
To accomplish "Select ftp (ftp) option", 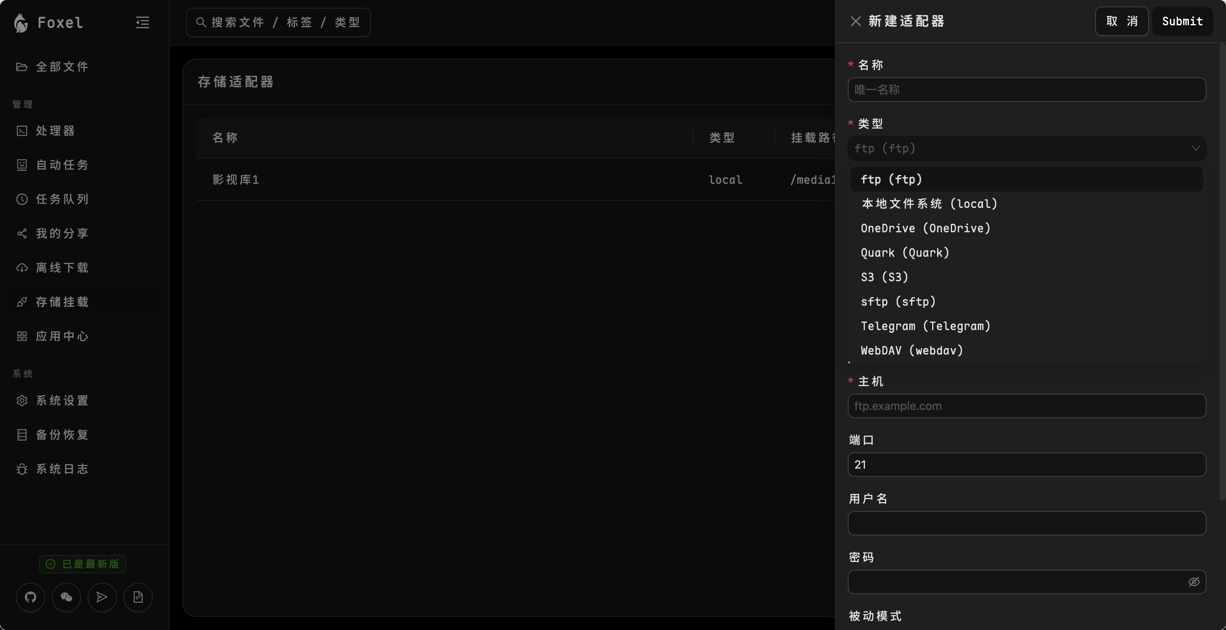I will (1027, 179).
